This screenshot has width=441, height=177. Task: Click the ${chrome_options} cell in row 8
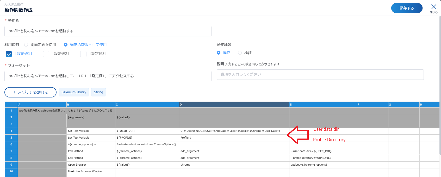coord(147,158)
